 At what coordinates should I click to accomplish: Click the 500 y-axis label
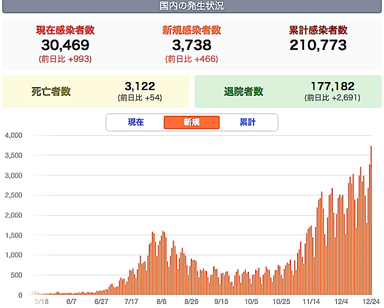17,275
